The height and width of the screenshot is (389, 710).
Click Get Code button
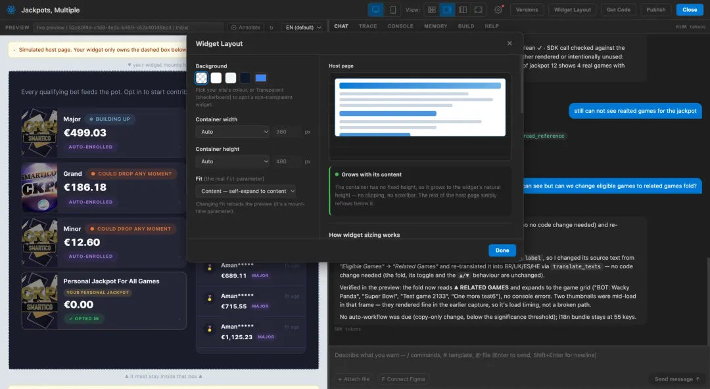[618, 9]
